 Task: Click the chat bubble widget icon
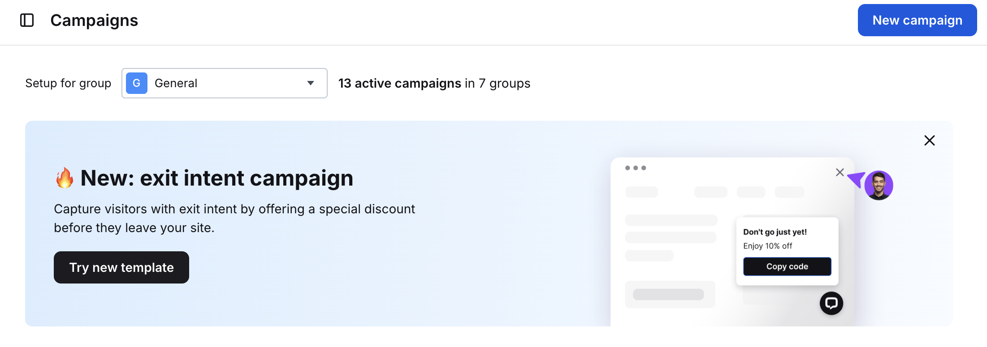tap(831, 303)
